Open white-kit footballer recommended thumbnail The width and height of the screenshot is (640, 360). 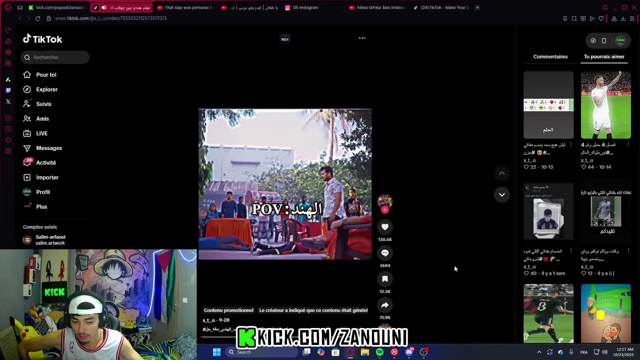pyautogui.click(x=605, y=105)
